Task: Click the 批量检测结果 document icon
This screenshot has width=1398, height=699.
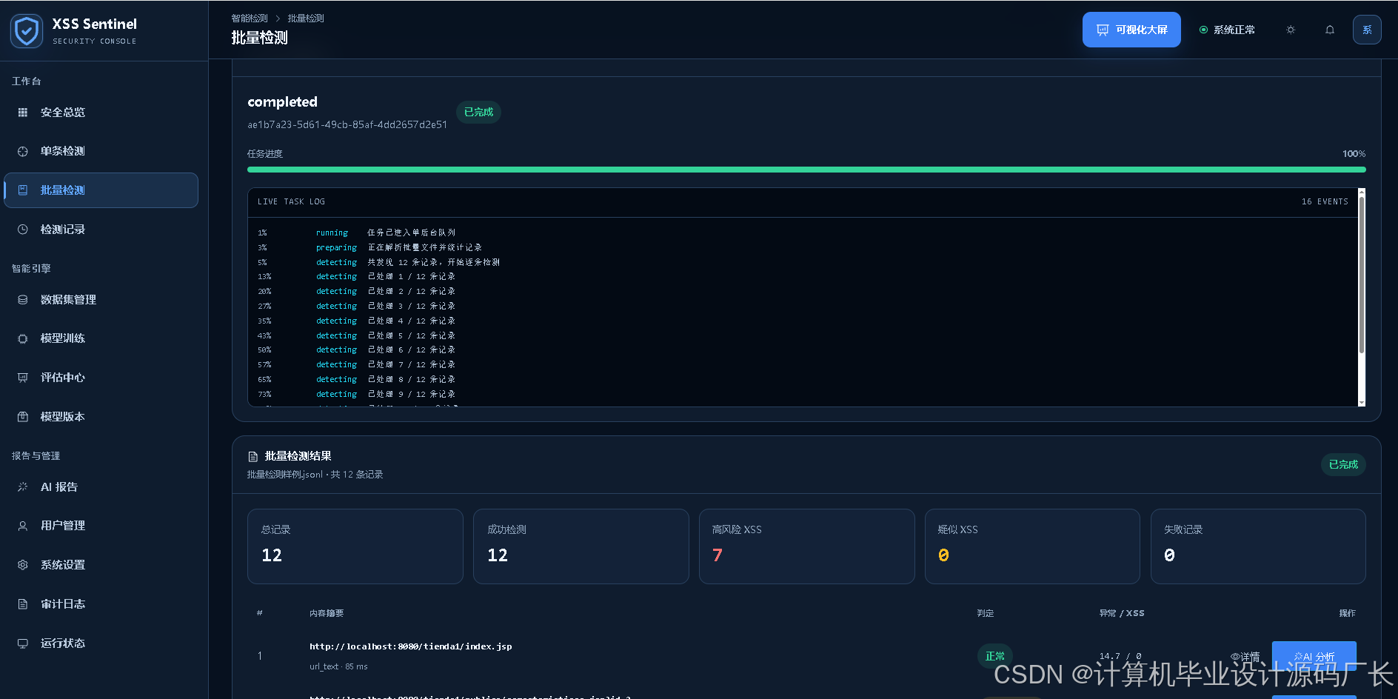Action: point(253,457)
